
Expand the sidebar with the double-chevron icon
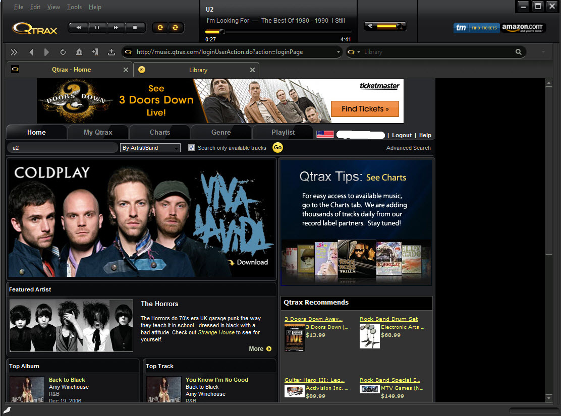14,52
